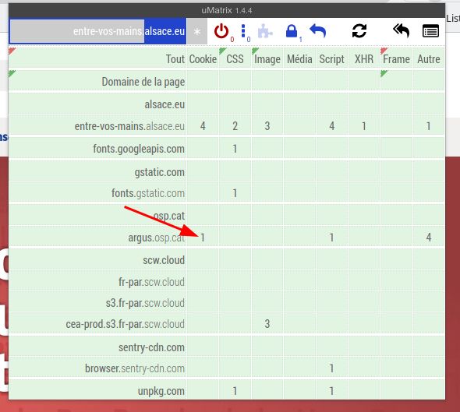460x412 pixels.
Task: Toggle the Image cell for cea-prod.s3.fr-par.scw.cloud
Action: click(267, 324)
